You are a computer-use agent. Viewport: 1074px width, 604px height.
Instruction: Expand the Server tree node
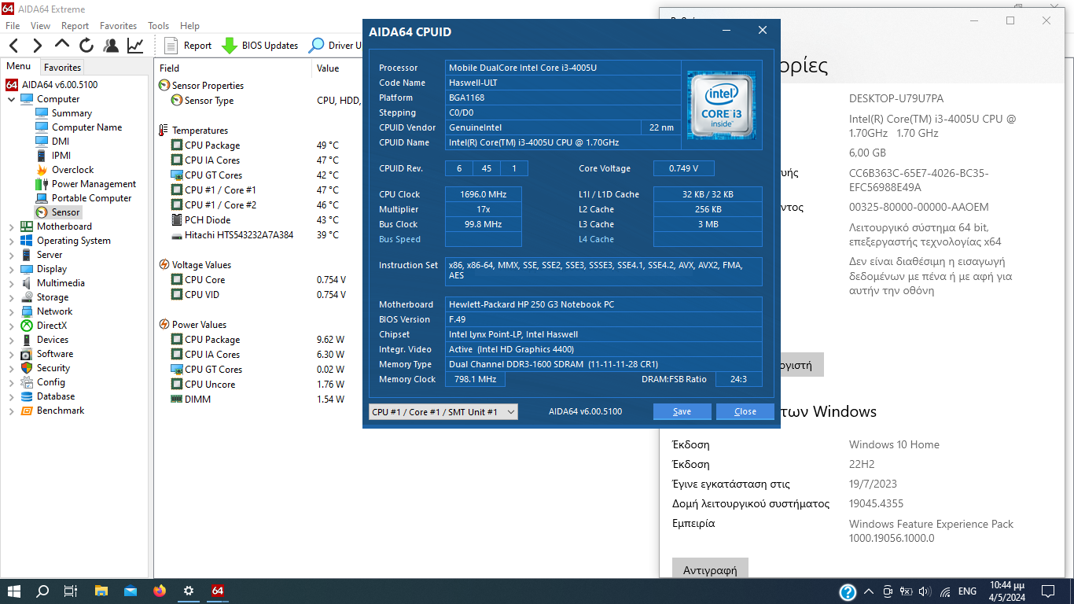[x=11, y=255]
